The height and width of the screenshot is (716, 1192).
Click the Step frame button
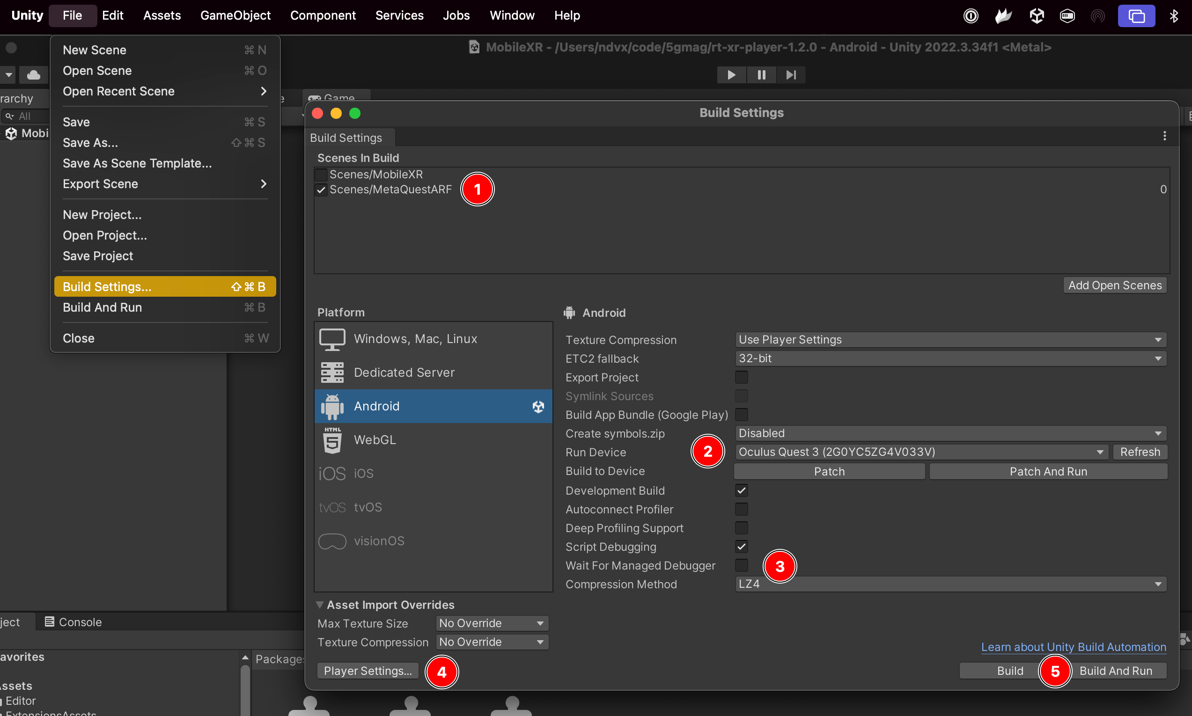pos(790,75)
